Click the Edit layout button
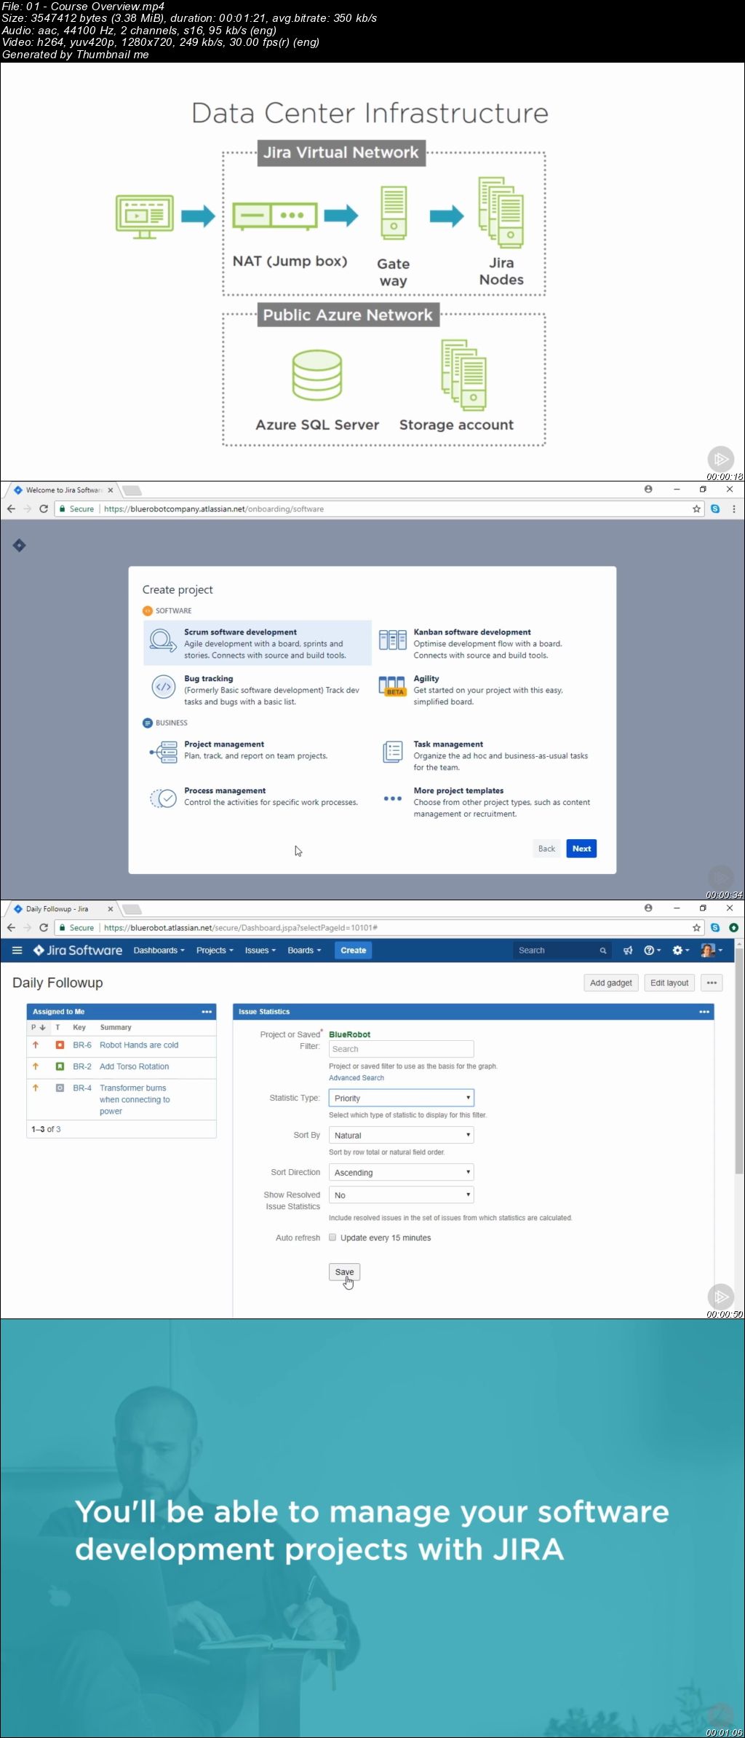Viewport: 745px width, 1738px height. click(669, 983)
